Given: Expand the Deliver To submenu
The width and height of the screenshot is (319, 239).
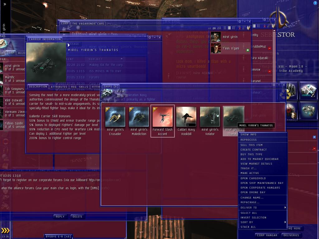Looking at the screenshot, I should [263, 208].
